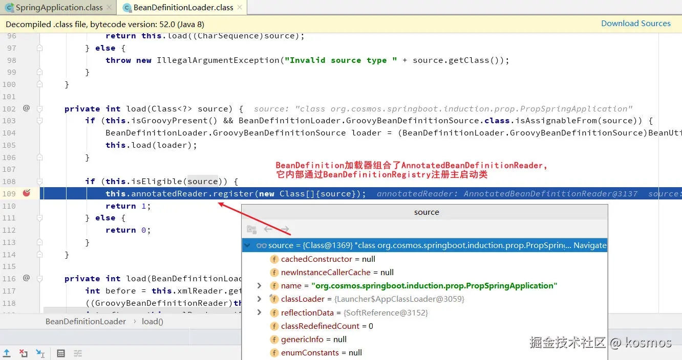682x360 pixels.
Task: Click the field icon beside classRedefinedCount
Action: [274, 326]
